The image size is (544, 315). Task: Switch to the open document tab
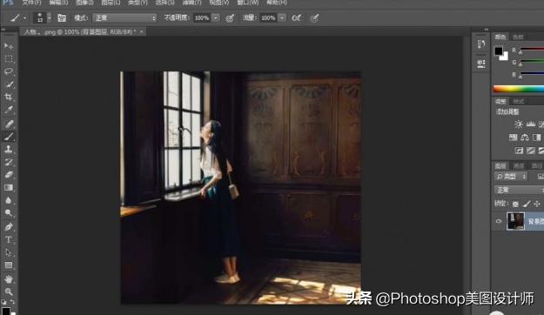point(83,31)
